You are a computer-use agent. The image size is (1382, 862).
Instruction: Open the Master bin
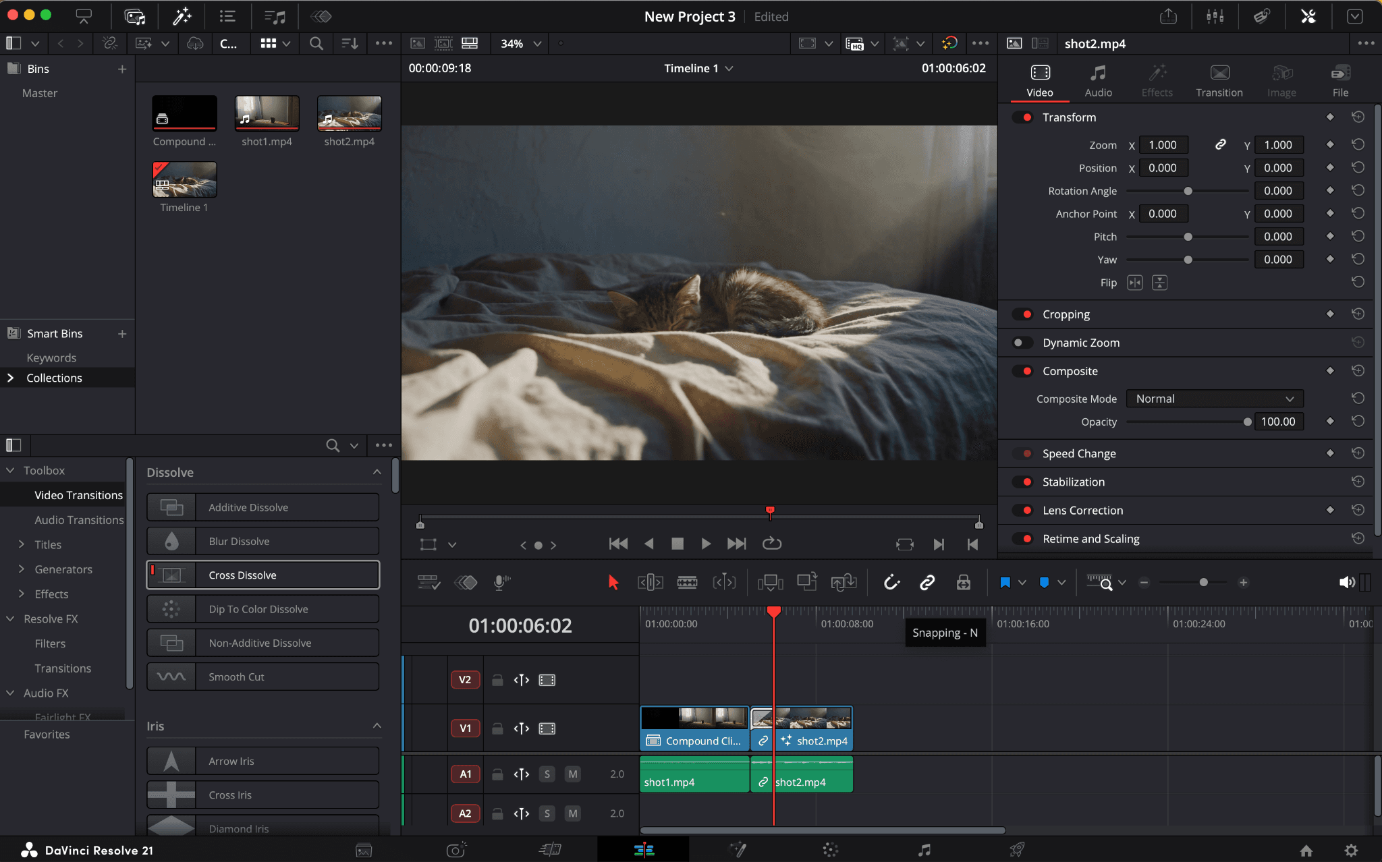[x=39, y=93]
